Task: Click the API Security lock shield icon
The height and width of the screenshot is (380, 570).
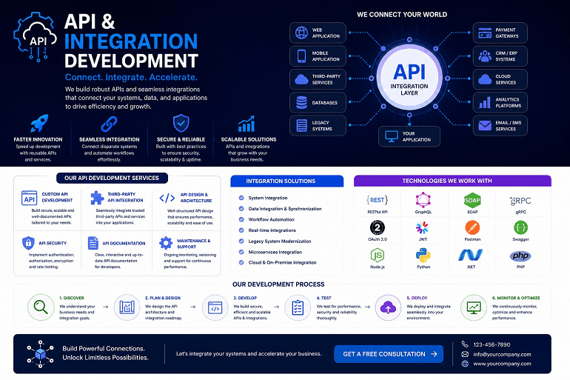Action: (28, 243)
